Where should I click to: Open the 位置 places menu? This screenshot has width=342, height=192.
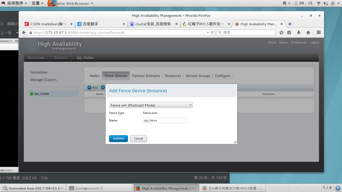pos(38,3)
